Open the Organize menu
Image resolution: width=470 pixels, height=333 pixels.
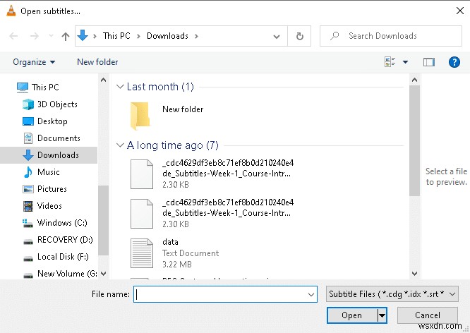pyautogui.click(x=34, y=62)
